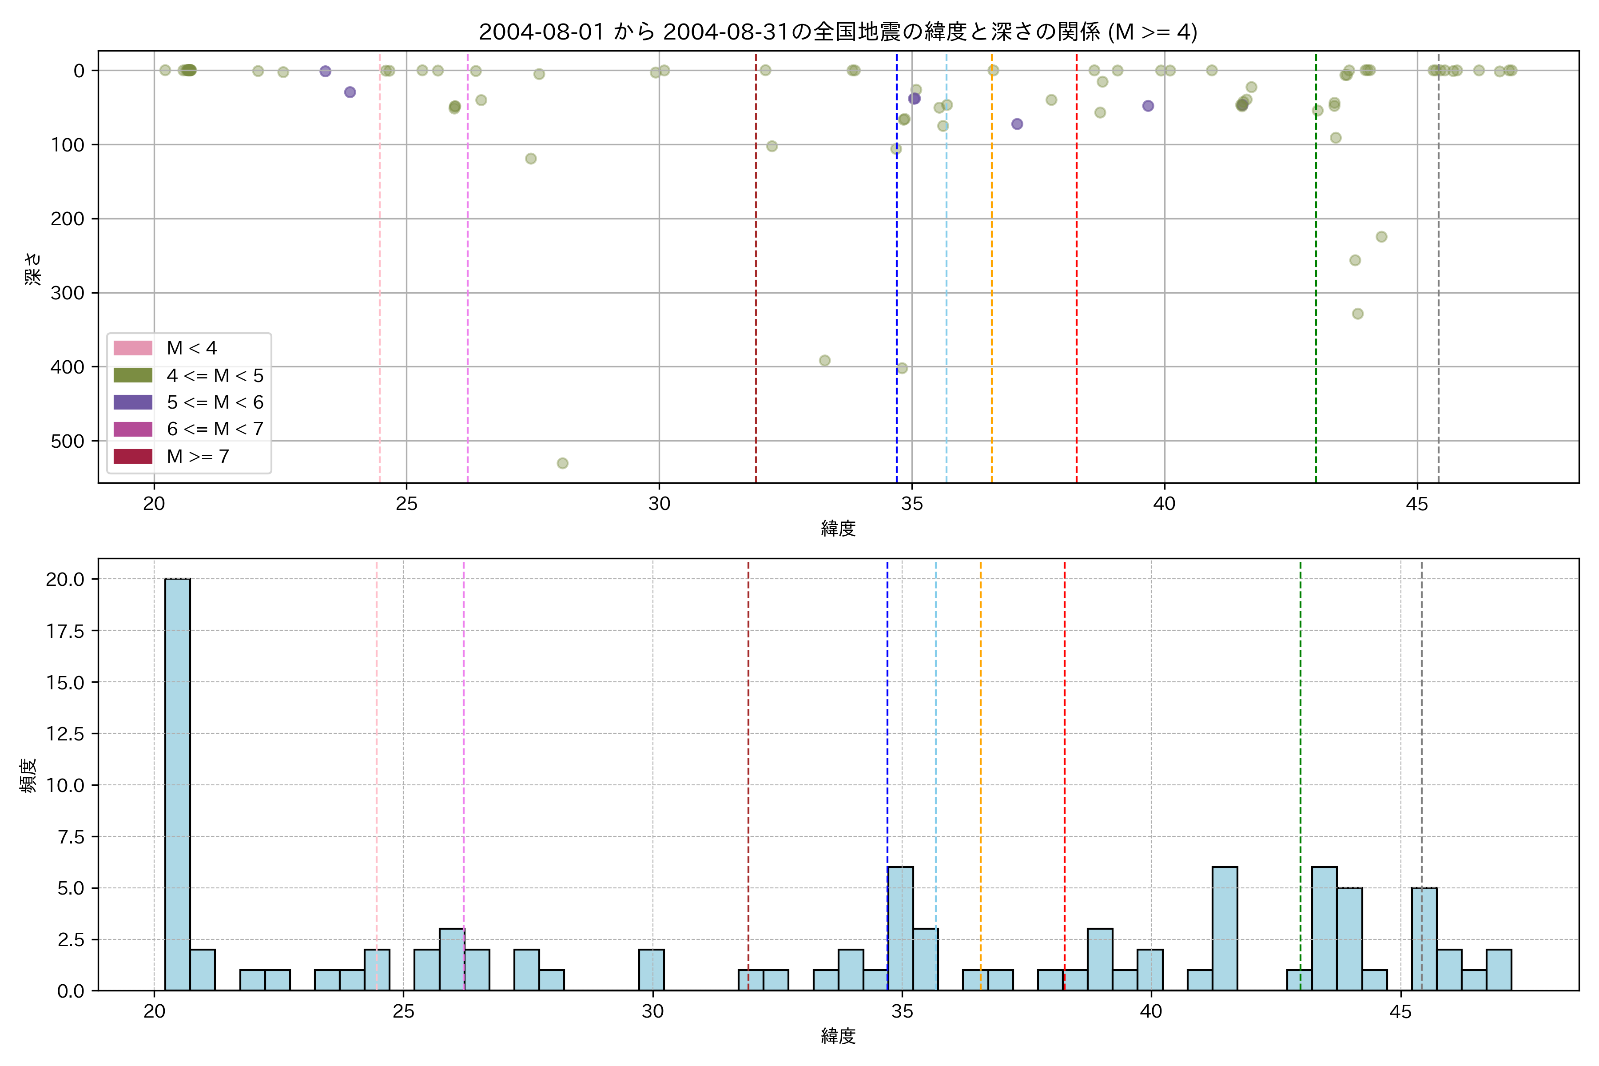Viewport: 1599px width, 1066px height.
Task: Click the crimson M >= 7 legend swatch
Action: 132,456
